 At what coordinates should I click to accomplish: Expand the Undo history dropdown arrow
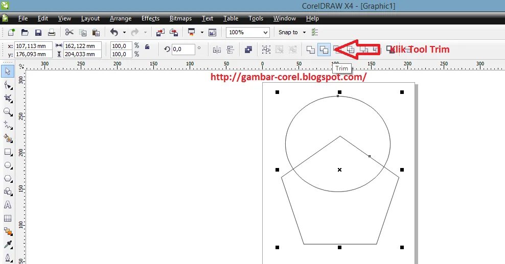pos(124,33)
